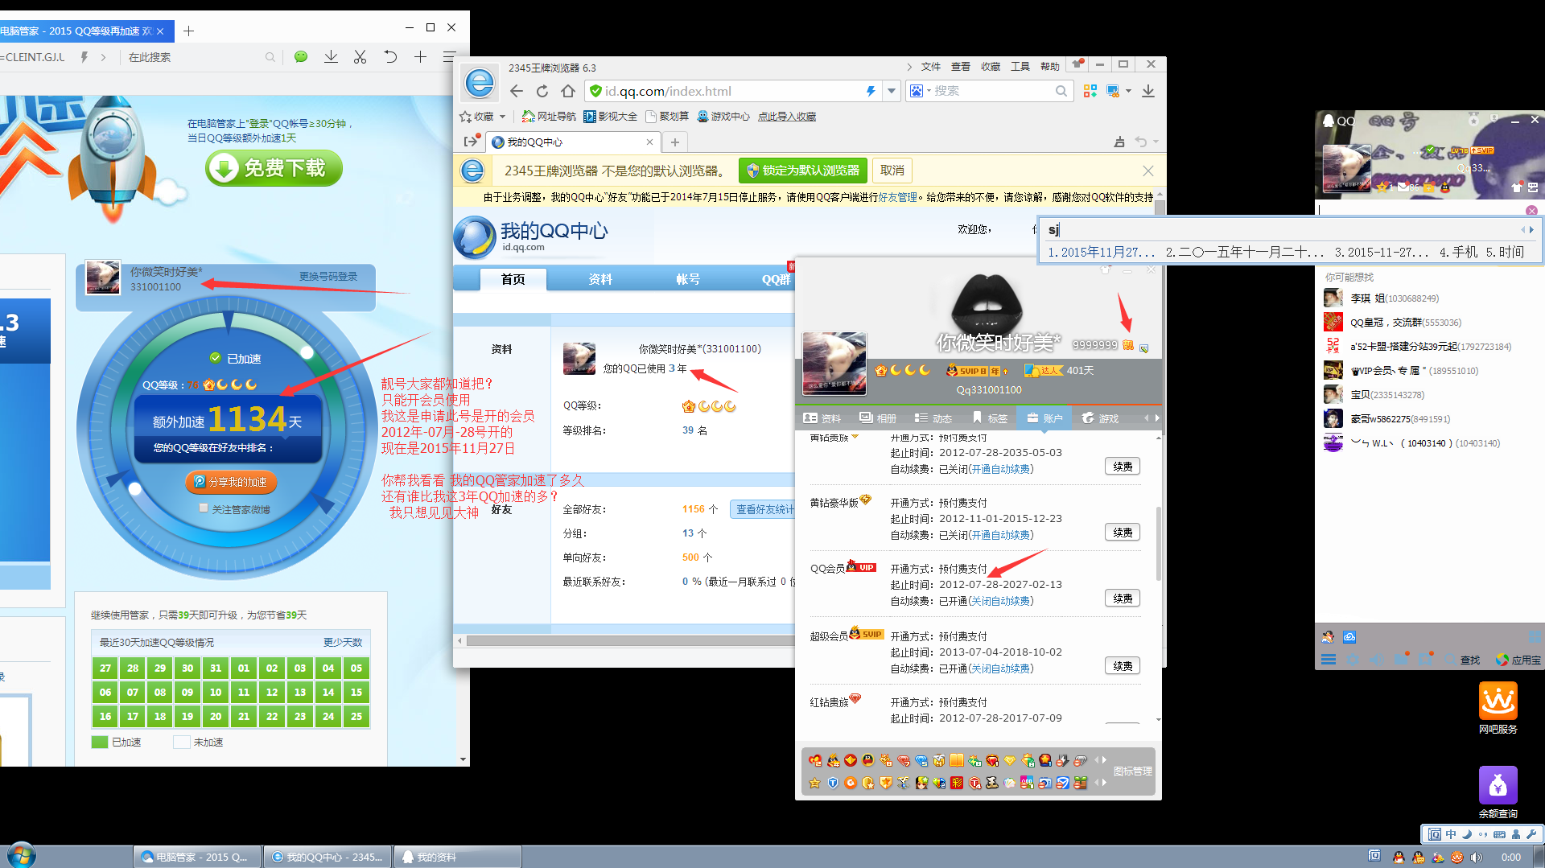1545x868 pixels.
Task: Click the screenshot tool icon in 2345 toolbar
Action: [x=1114, y=91]
